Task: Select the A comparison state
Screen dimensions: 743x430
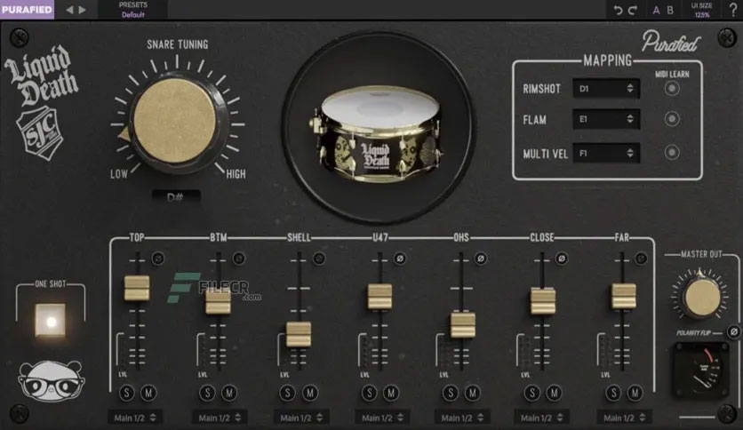Action: pyautogui.click(x=656, y=10)
